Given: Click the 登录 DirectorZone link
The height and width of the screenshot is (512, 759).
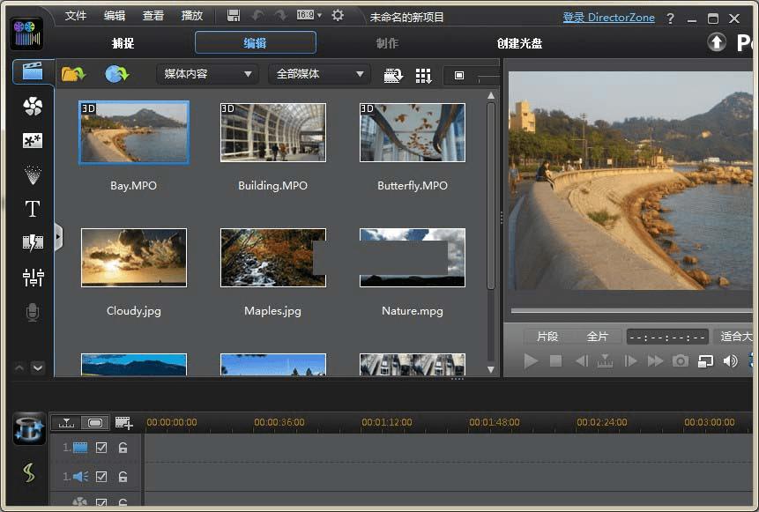Looking at the screenshot, I should click(x=608, y=18).
